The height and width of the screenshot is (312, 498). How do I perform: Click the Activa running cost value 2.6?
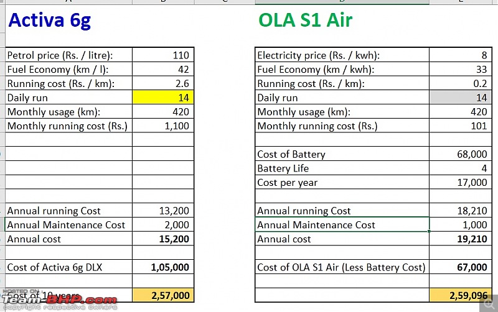pyautogui.click(x=163, y=83)
